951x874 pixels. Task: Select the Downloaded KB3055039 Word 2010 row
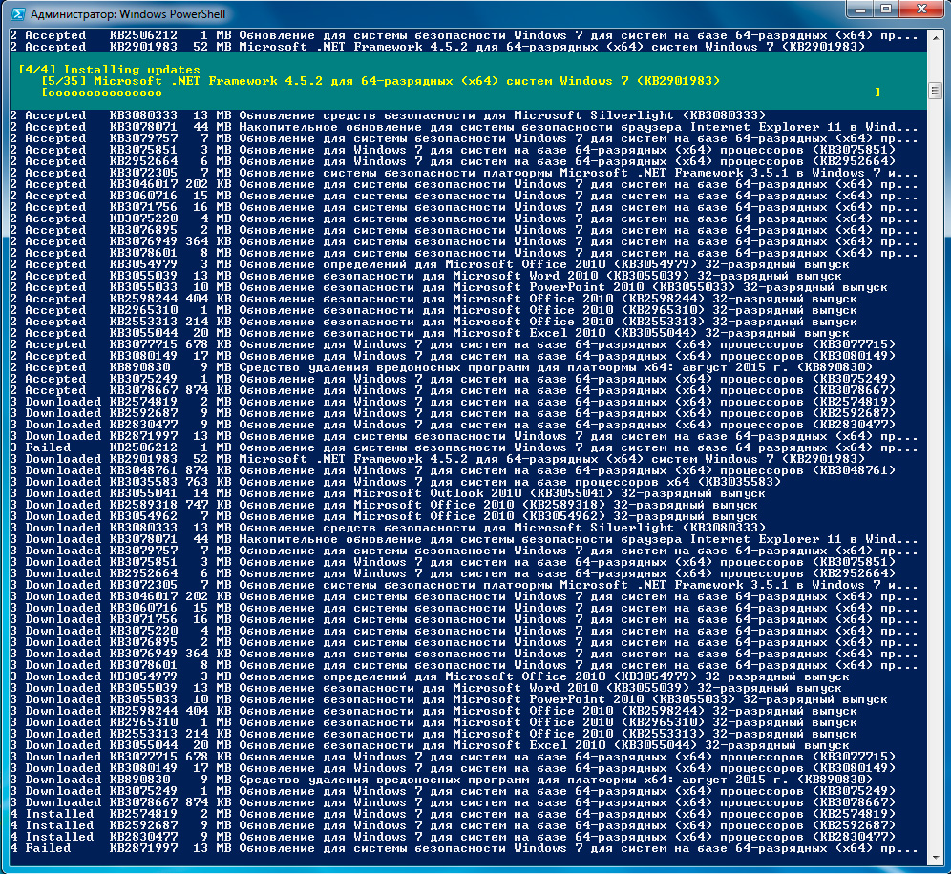click(x=426, y=688)
